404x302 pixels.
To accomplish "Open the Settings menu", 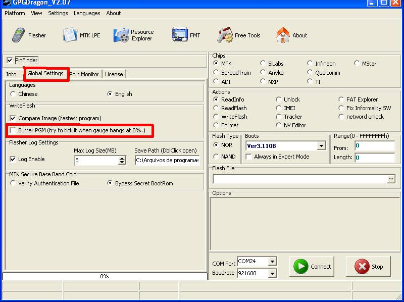I will click(58, 13).
